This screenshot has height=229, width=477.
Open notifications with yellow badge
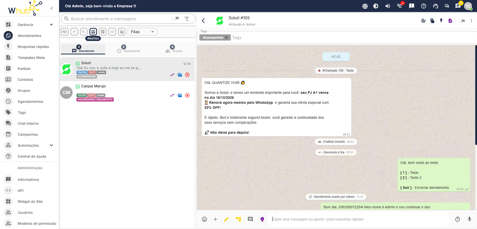pos(458,6)
